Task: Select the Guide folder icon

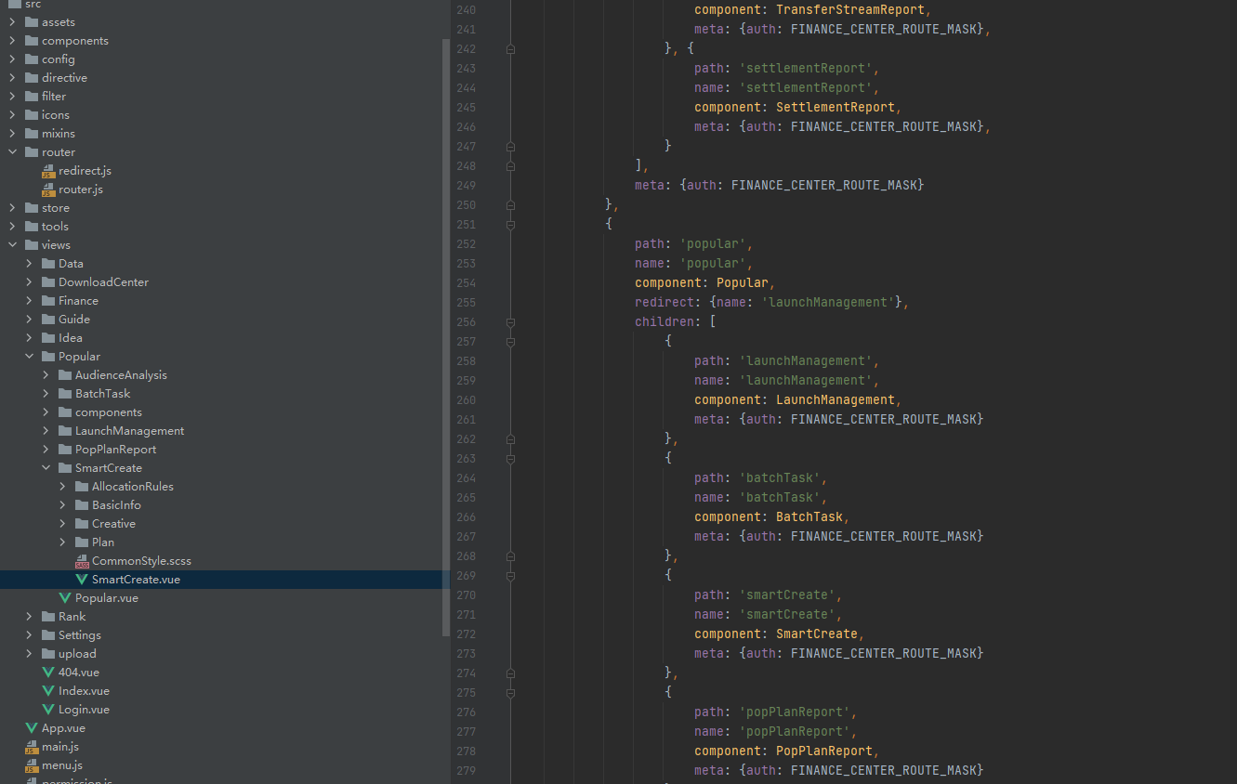Action: click(48, 320)
